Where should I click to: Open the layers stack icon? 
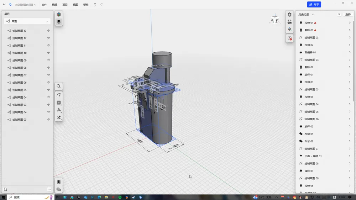click(59, 22)
